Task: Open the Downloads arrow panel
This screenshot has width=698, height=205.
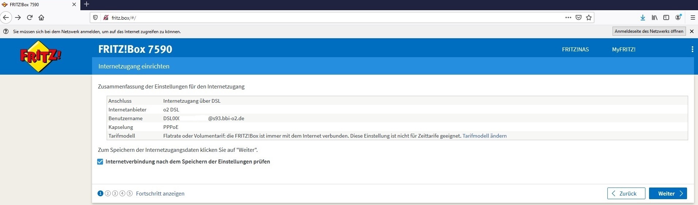Action: (x=643, y=17)
